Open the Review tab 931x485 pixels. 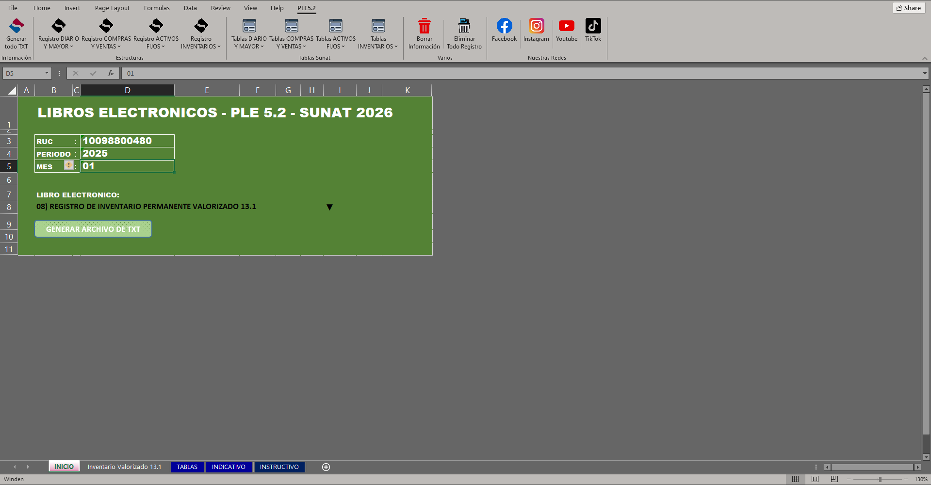(221, 8)
